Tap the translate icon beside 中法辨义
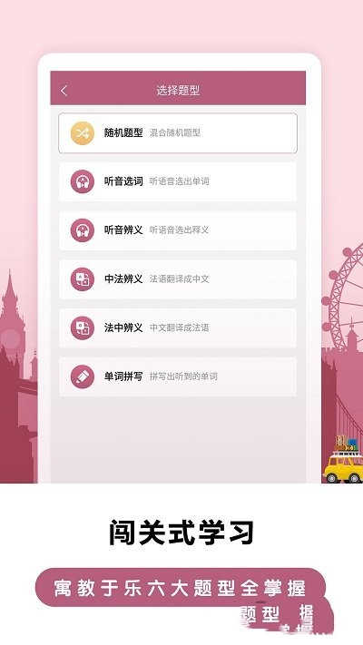The image size is (363, 645). click(83, 279)
